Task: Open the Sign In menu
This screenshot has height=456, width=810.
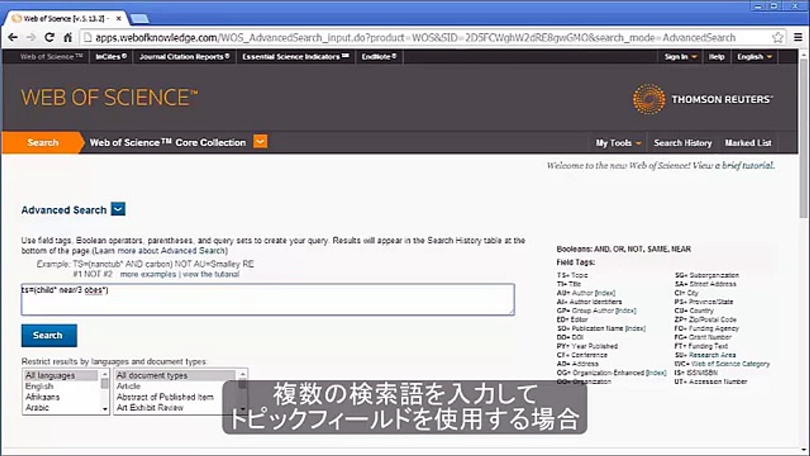Action: 680,57
